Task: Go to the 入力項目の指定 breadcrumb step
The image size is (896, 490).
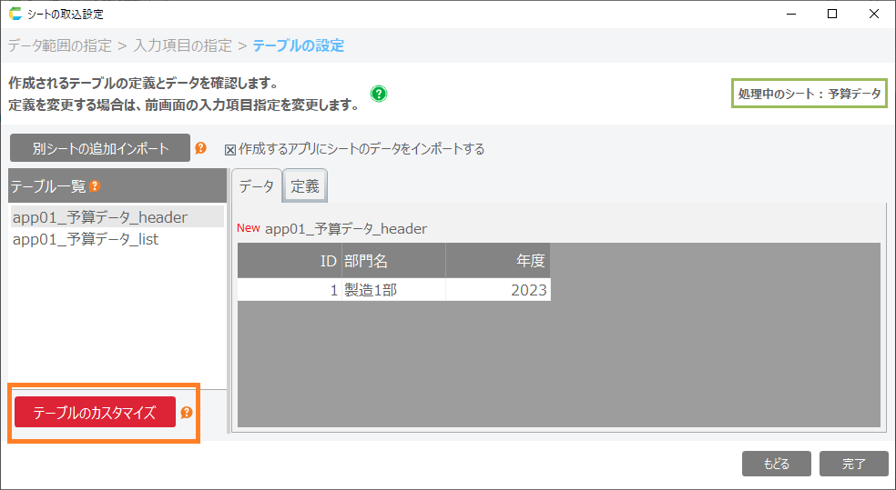Action: click(x=182, y=45)
